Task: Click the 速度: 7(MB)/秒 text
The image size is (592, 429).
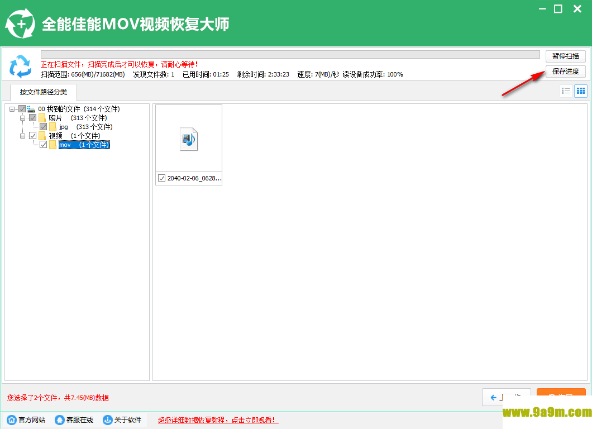Action: pyautogui.click(x=318, y=74)
